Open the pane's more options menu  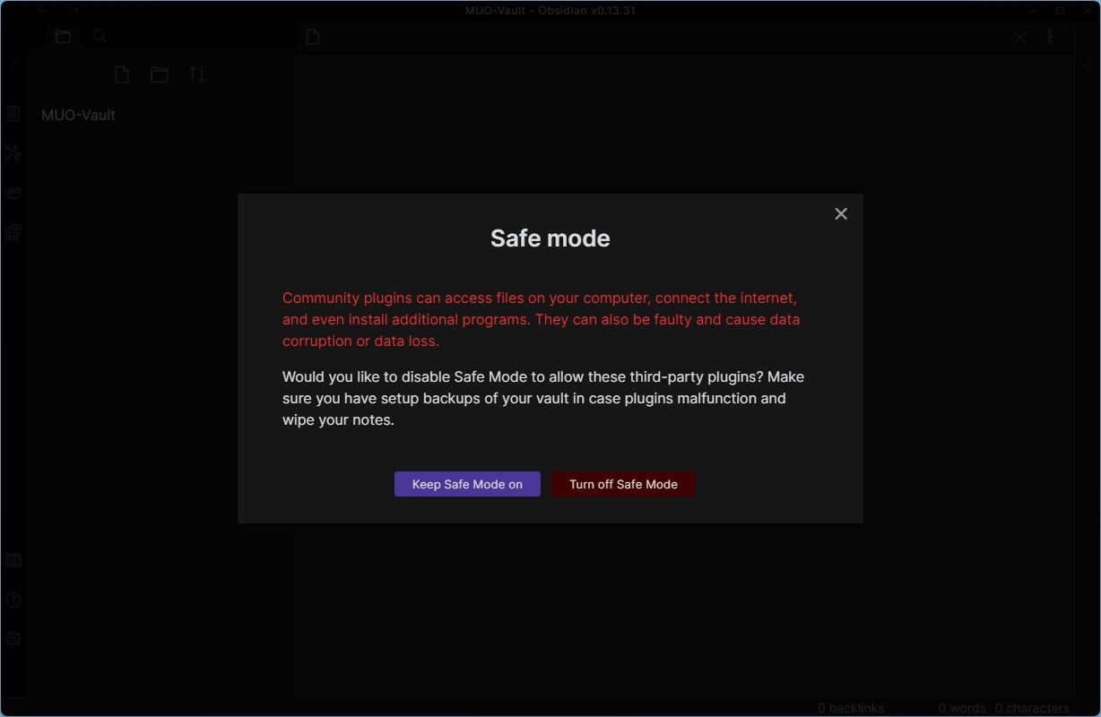click(1050, 37)
